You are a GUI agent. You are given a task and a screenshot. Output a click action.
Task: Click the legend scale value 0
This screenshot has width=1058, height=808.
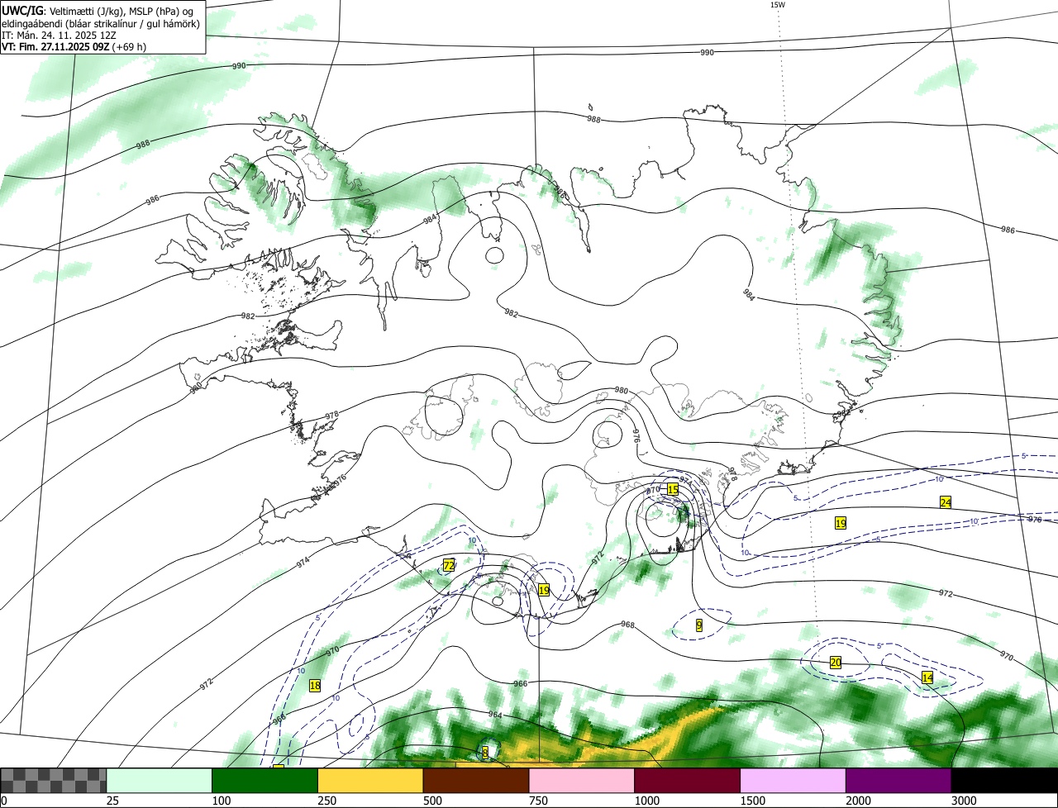pyautogui.click(x=3, y=801)
